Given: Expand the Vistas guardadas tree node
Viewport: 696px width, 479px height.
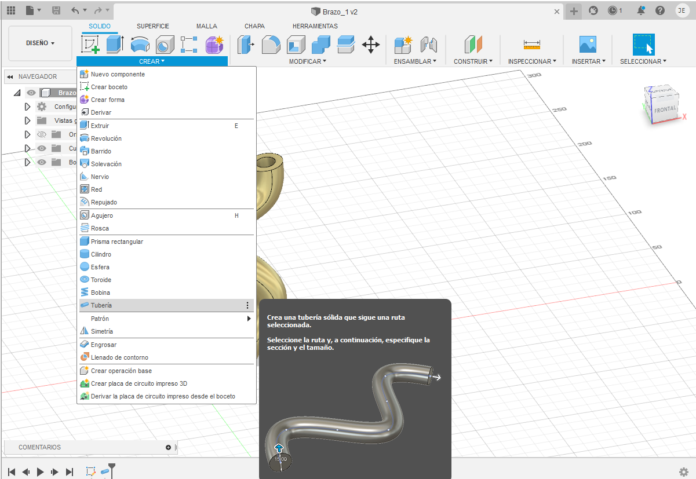Looking at the screenshot, I should tap(27, 120).
